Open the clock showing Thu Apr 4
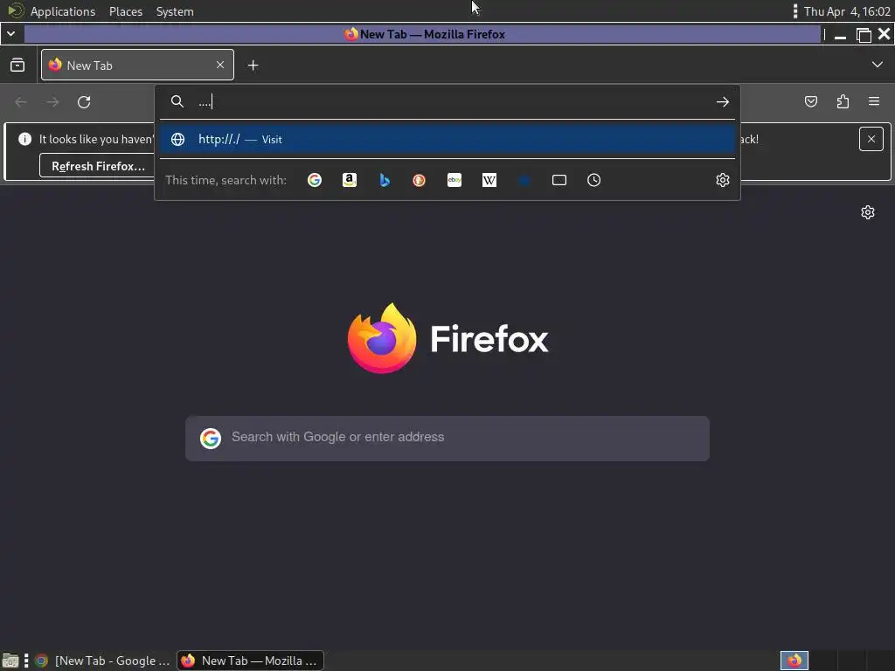895x671 pixels. [x=847, y=11]
